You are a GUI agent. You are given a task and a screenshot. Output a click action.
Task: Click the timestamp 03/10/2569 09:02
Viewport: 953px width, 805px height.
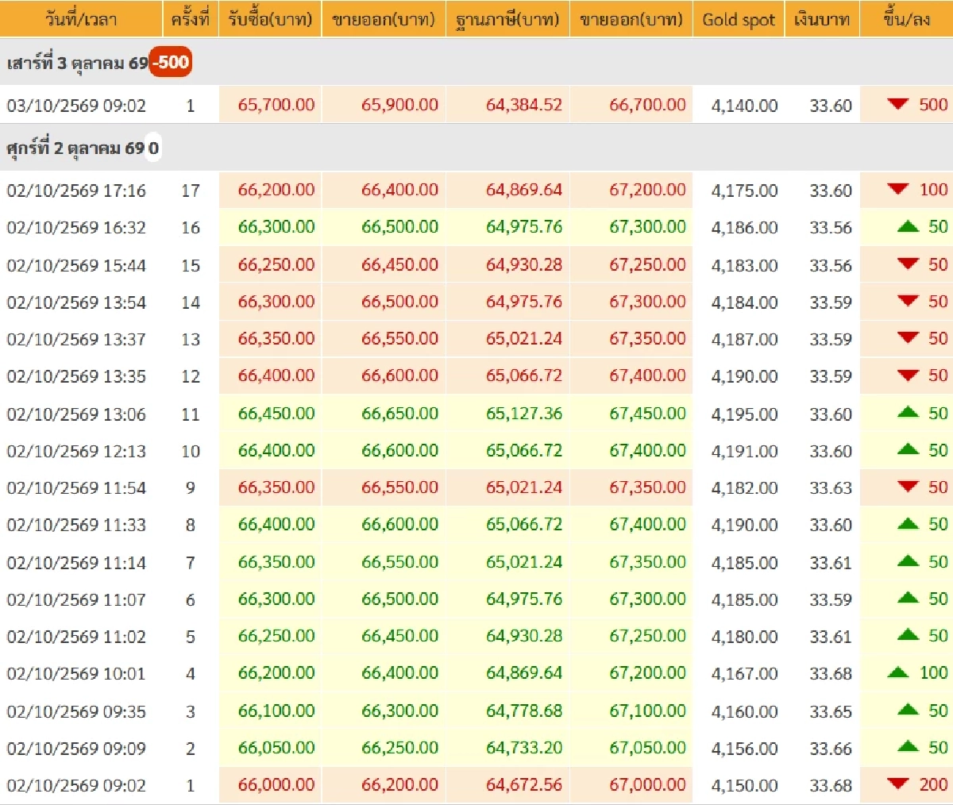pos(76,106)
